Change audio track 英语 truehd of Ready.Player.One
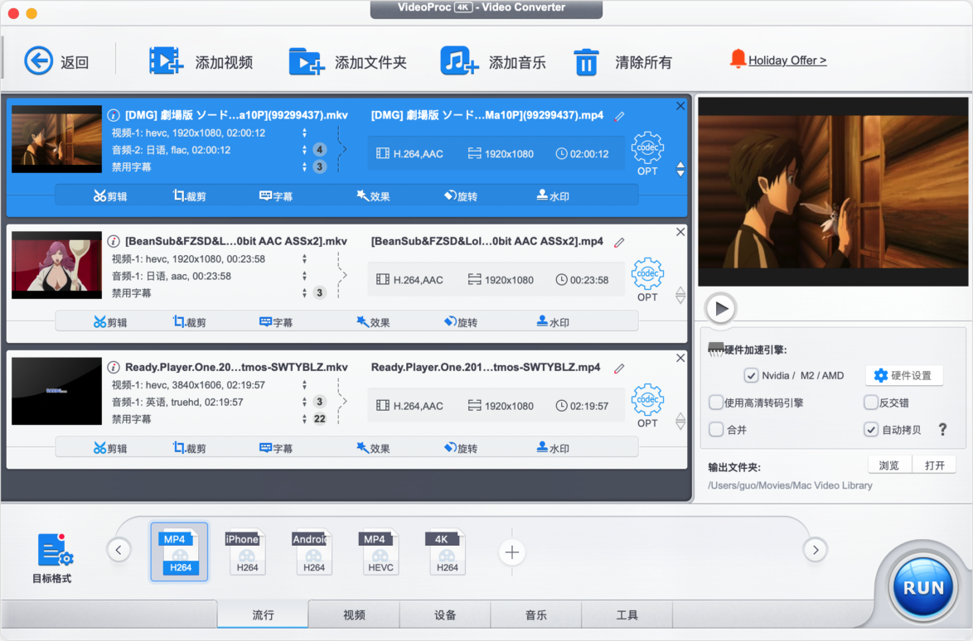This screenshot has height=641, width=973. [304, 402]
